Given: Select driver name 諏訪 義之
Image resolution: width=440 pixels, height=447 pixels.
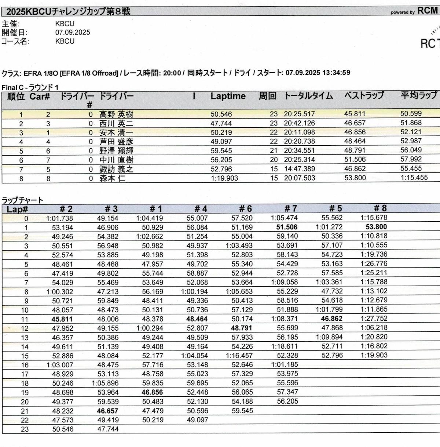Looking at the screenshot, I should (116, 169).
